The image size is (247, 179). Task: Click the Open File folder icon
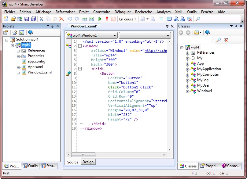[x=13, y=19]
